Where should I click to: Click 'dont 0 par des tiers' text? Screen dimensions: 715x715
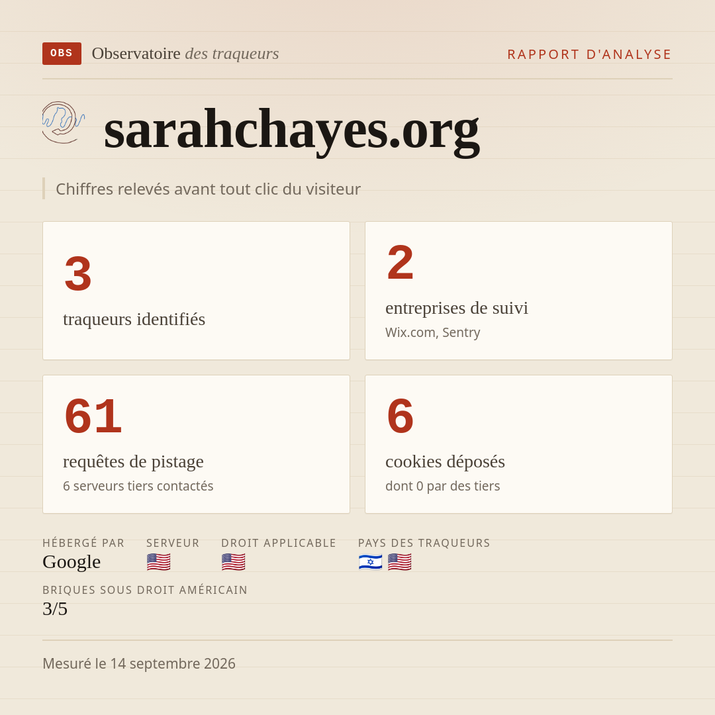point(443,486)
